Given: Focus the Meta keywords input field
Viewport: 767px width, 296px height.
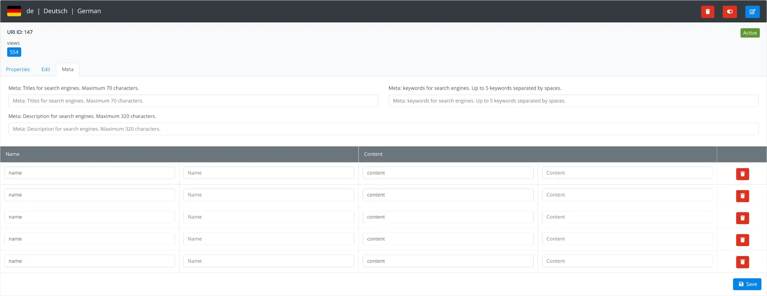Looking at the screenshot, I should [x=573, y=101].
